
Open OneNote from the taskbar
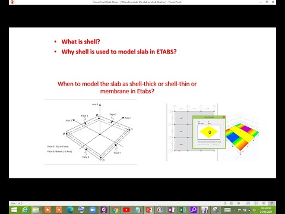[172, 210]
